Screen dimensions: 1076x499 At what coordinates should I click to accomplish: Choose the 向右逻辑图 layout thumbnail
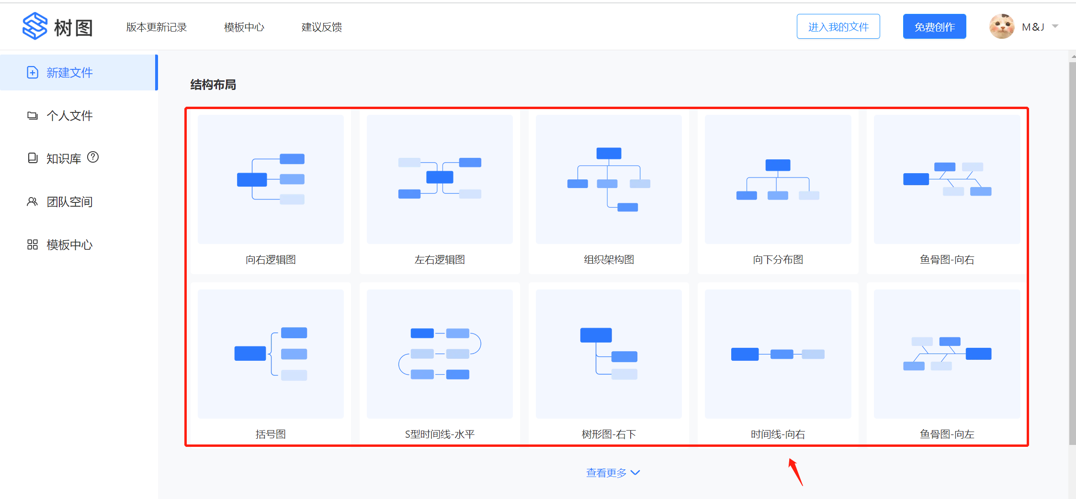point(271,179)
